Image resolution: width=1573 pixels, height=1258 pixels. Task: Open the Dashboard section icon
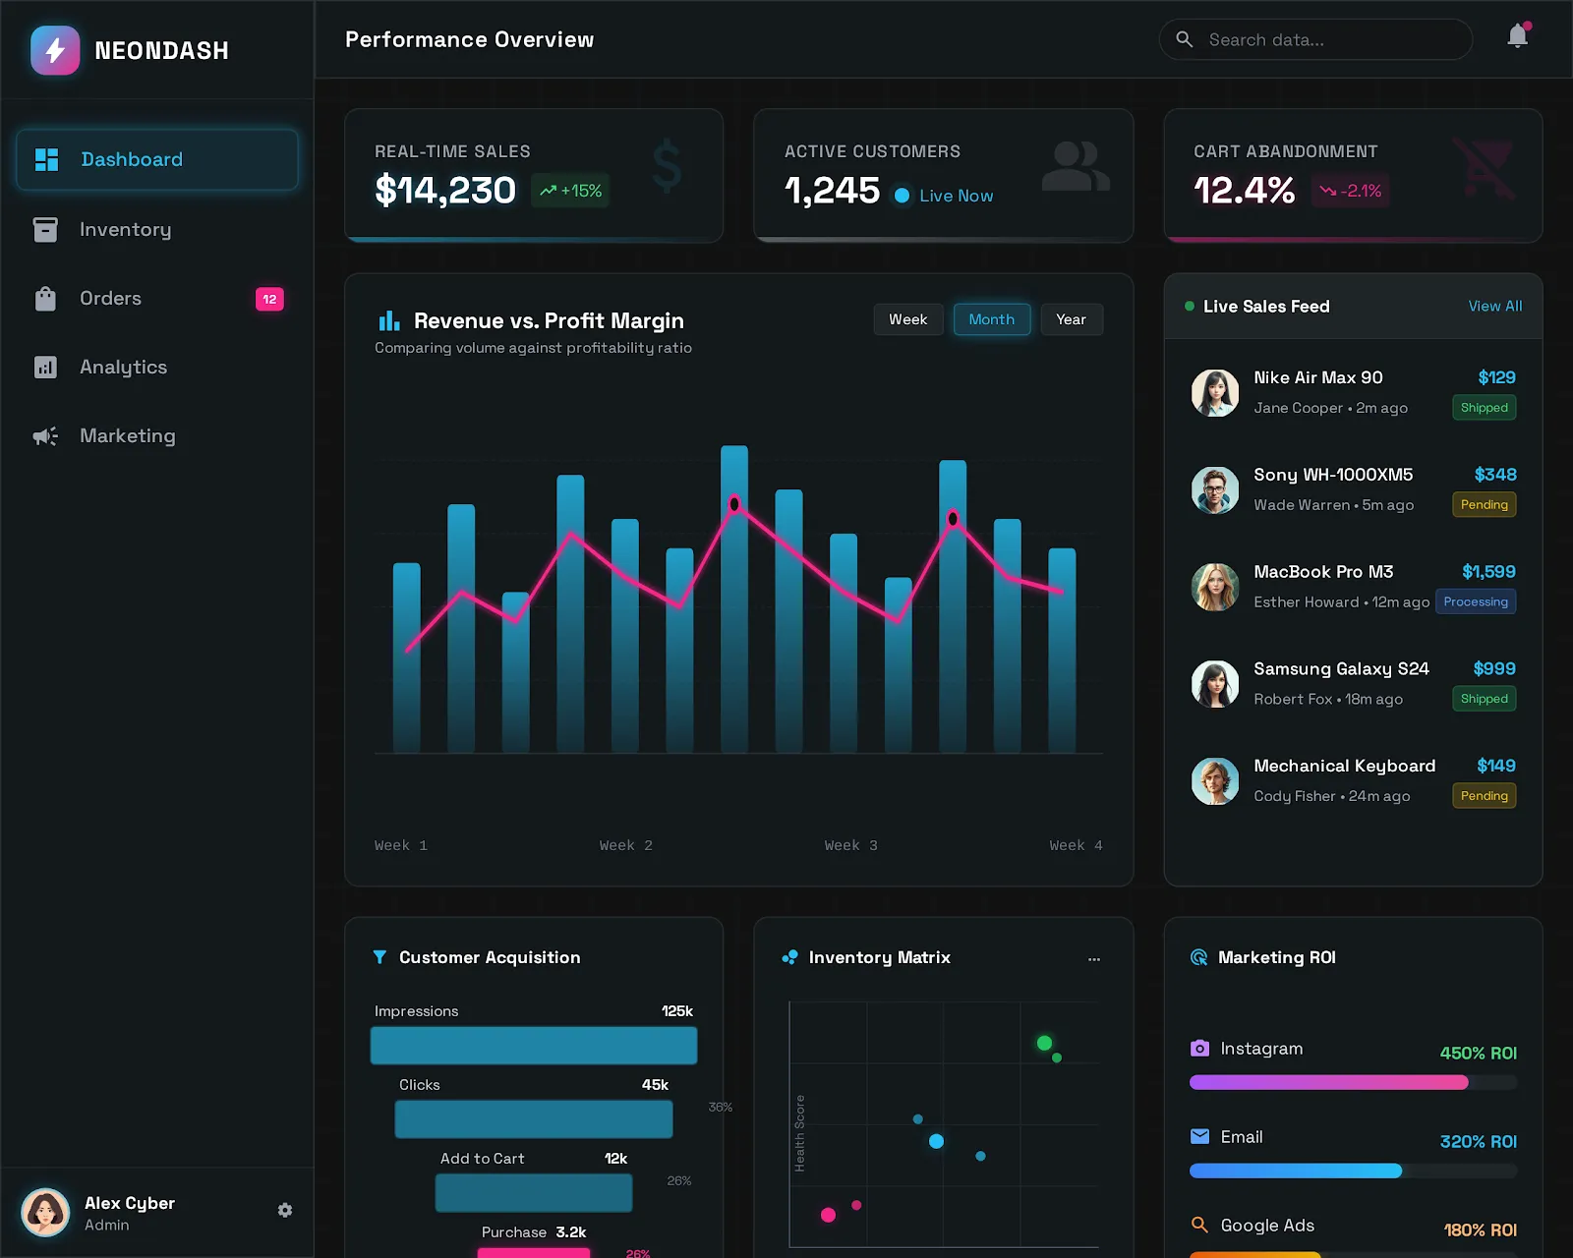(45, 159)
